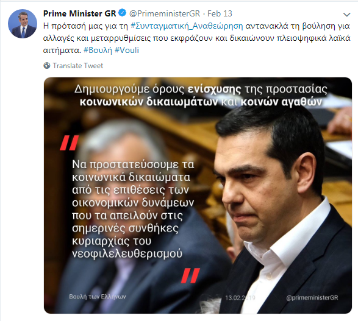Click Translate Tweet

click(78, 66)
